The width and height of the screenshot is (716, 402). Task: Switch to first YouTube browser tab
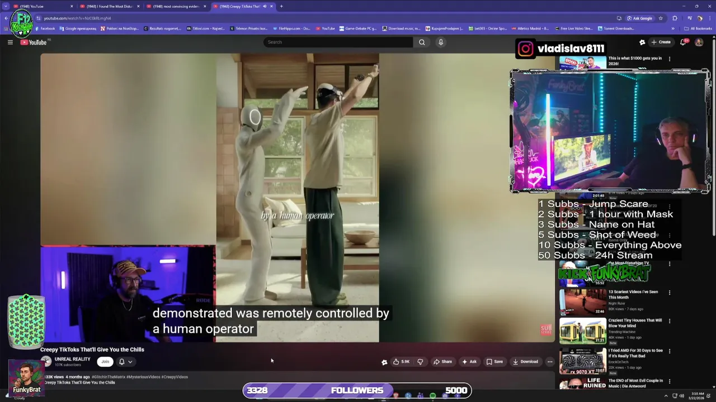pos(42,6)
